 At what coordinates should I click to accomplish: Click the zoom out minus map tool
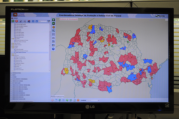click(53, 24)
